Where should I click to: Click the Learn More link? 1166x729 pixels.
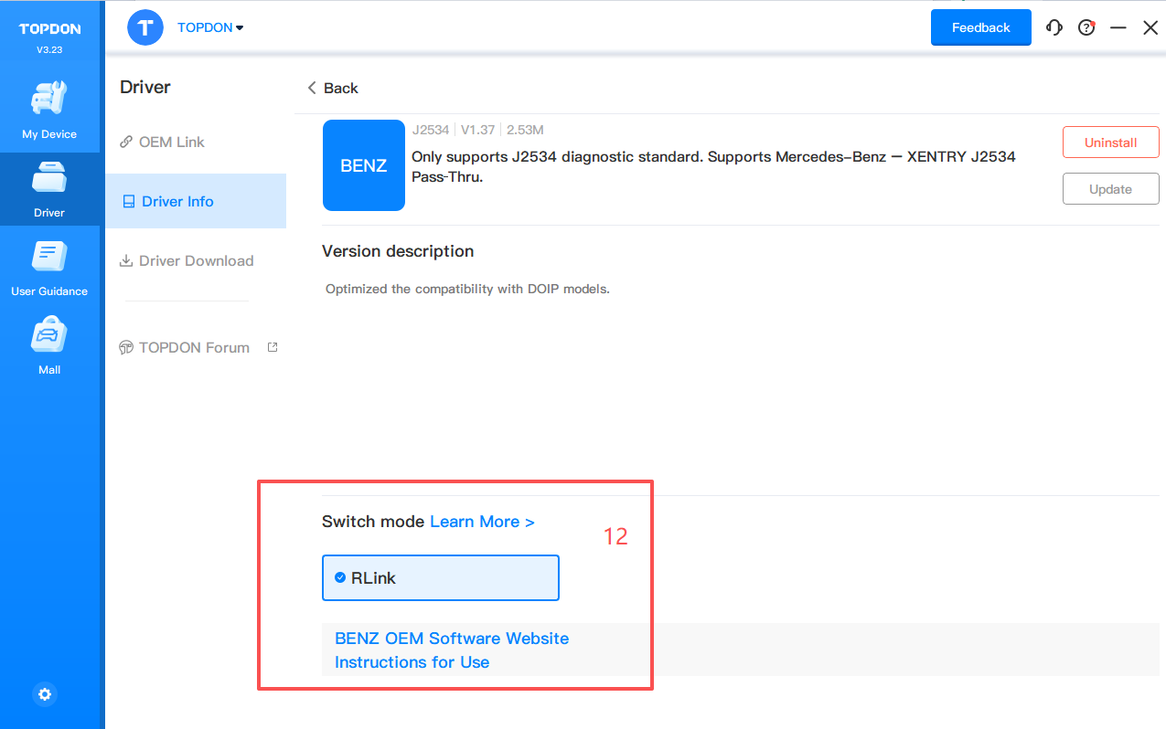coord(482,522)
